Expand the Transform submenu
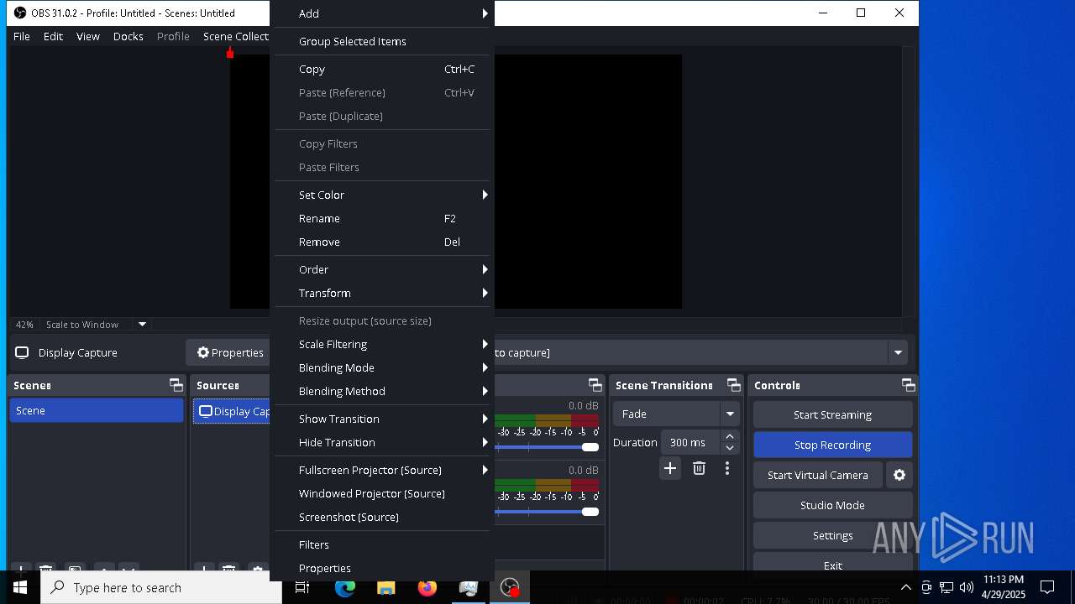 382,293
